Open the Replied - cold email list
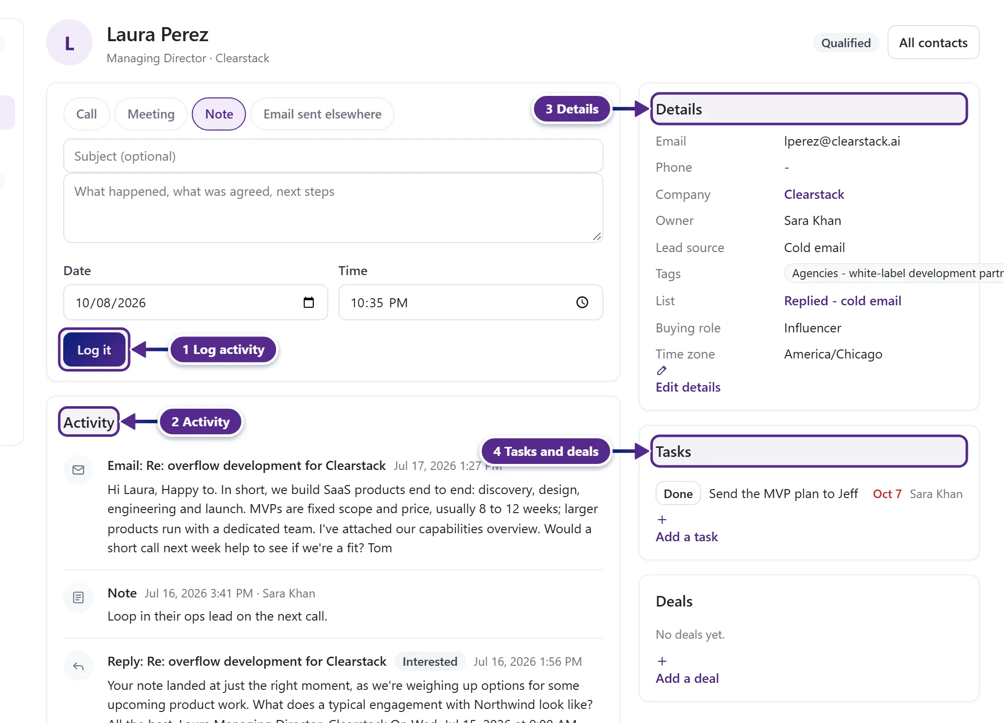This screenshot has height=723, width=1004. click(x=842, y=301)
